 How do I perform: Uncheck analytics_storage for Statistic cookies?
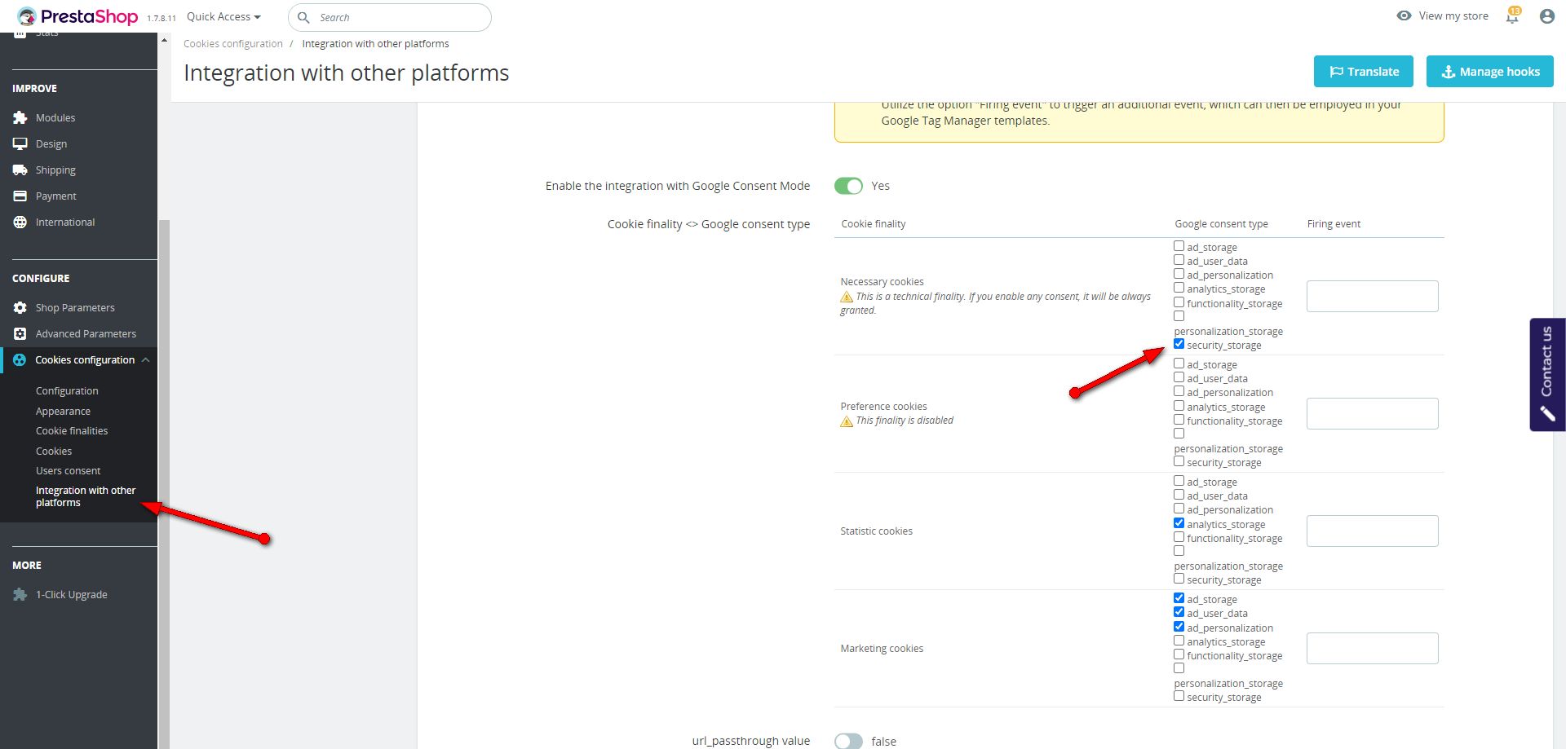[1179, 523]
